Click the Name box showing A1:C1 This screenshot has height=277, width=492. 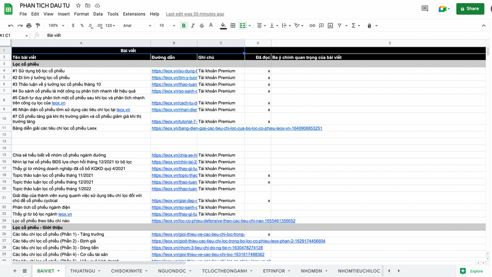pos(14,36)
